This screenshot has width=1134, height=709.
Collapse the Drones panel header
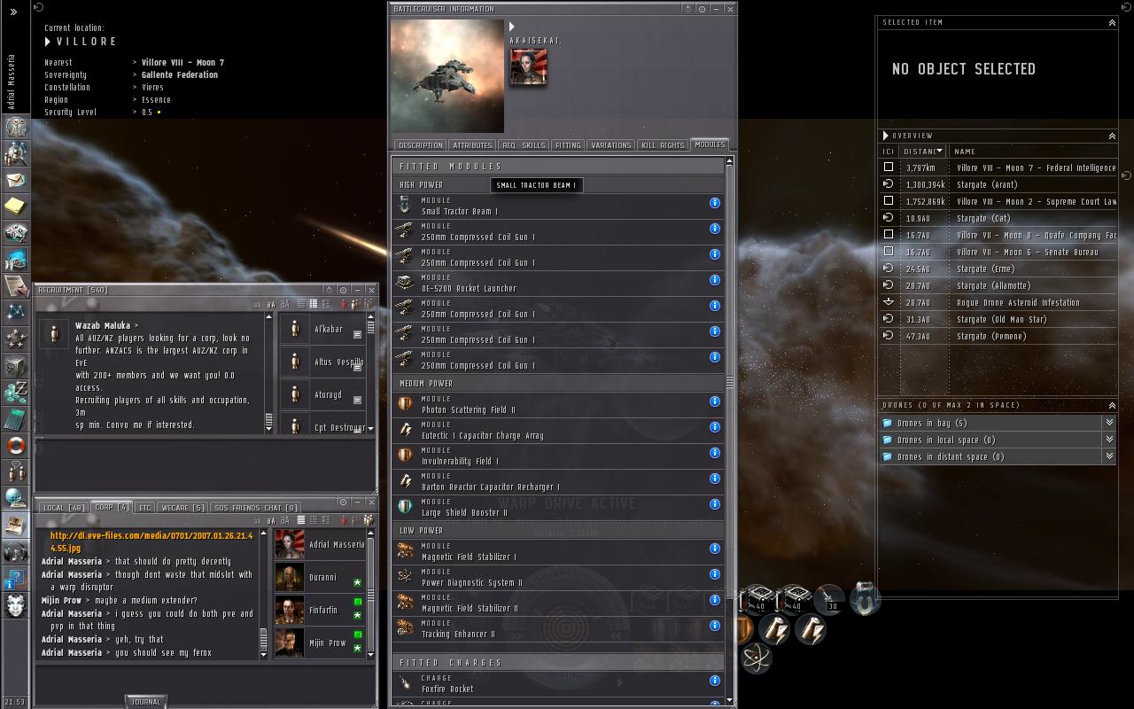[x=1112, y=405]
